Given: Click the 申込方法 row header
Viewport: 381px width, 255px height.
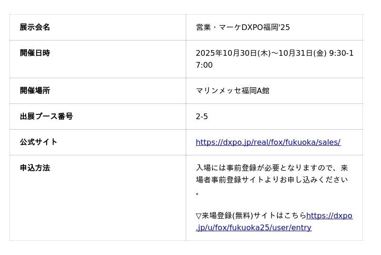Looking at the screenshot, I should pos(35,168).
